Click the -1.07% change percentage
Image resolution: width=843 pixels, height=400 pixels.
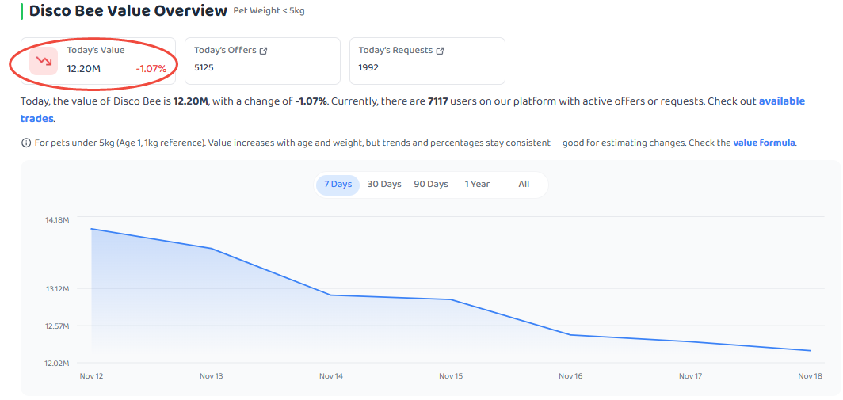tap(151, 69)
